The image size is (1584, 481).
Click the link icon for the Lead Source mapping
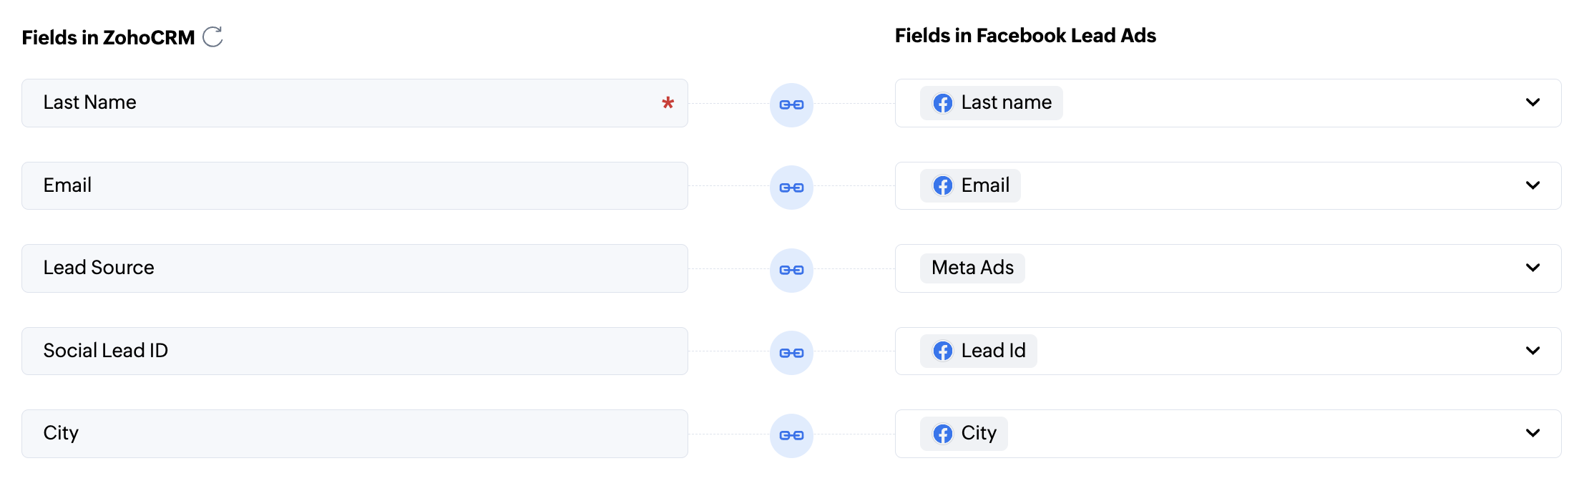791,270
